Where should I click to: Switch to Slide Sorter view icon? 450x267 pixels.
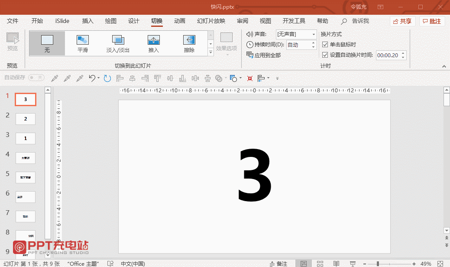click(x=320, y=264)
